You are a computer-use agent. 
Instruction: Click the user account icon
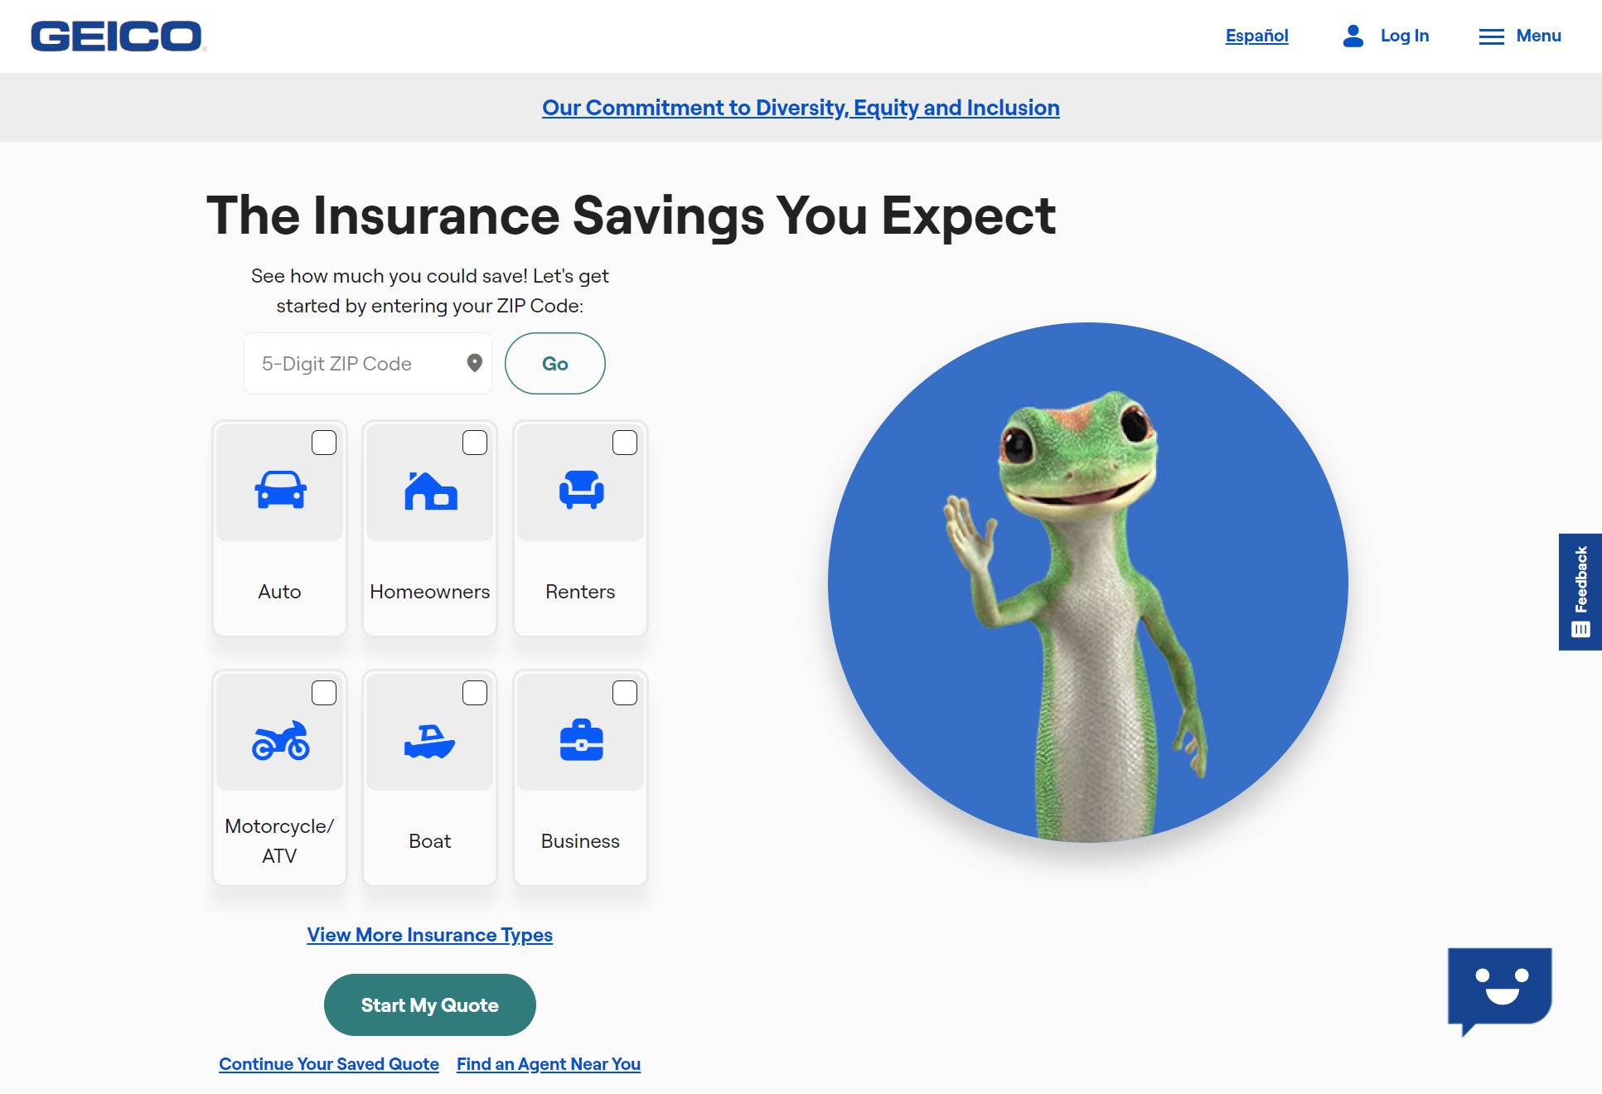(1351, 36)
